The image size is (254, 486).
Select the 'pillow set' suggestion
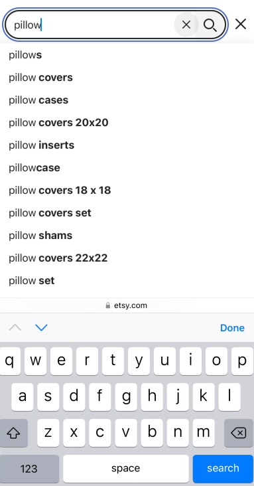32,281
